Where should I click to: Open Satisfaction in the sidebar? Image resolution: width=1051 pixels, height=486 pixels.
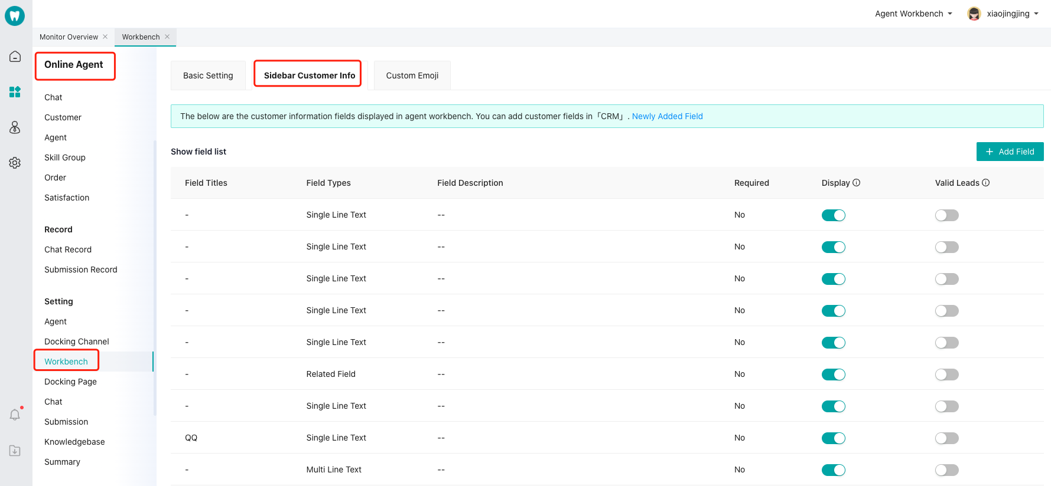67,198
